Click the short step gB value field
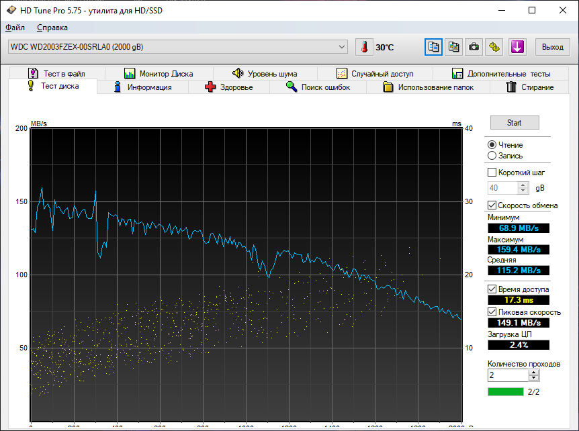 (x=502, y=188)
